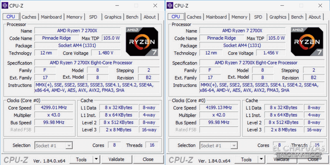Switch to Mainboard tab in right window
The height and width of the screenshot is (165, 330).
[216, 17]
